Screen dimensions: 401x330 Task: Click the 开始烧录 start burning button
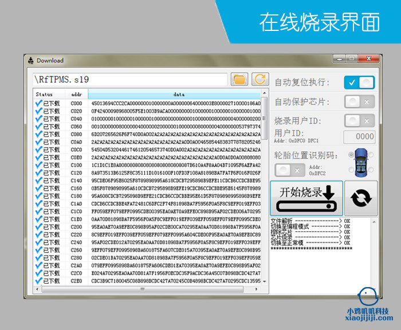click(306, 198)
